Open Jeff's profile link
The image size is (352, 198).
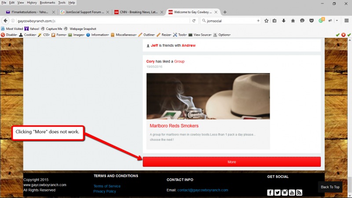coord(154,45)
